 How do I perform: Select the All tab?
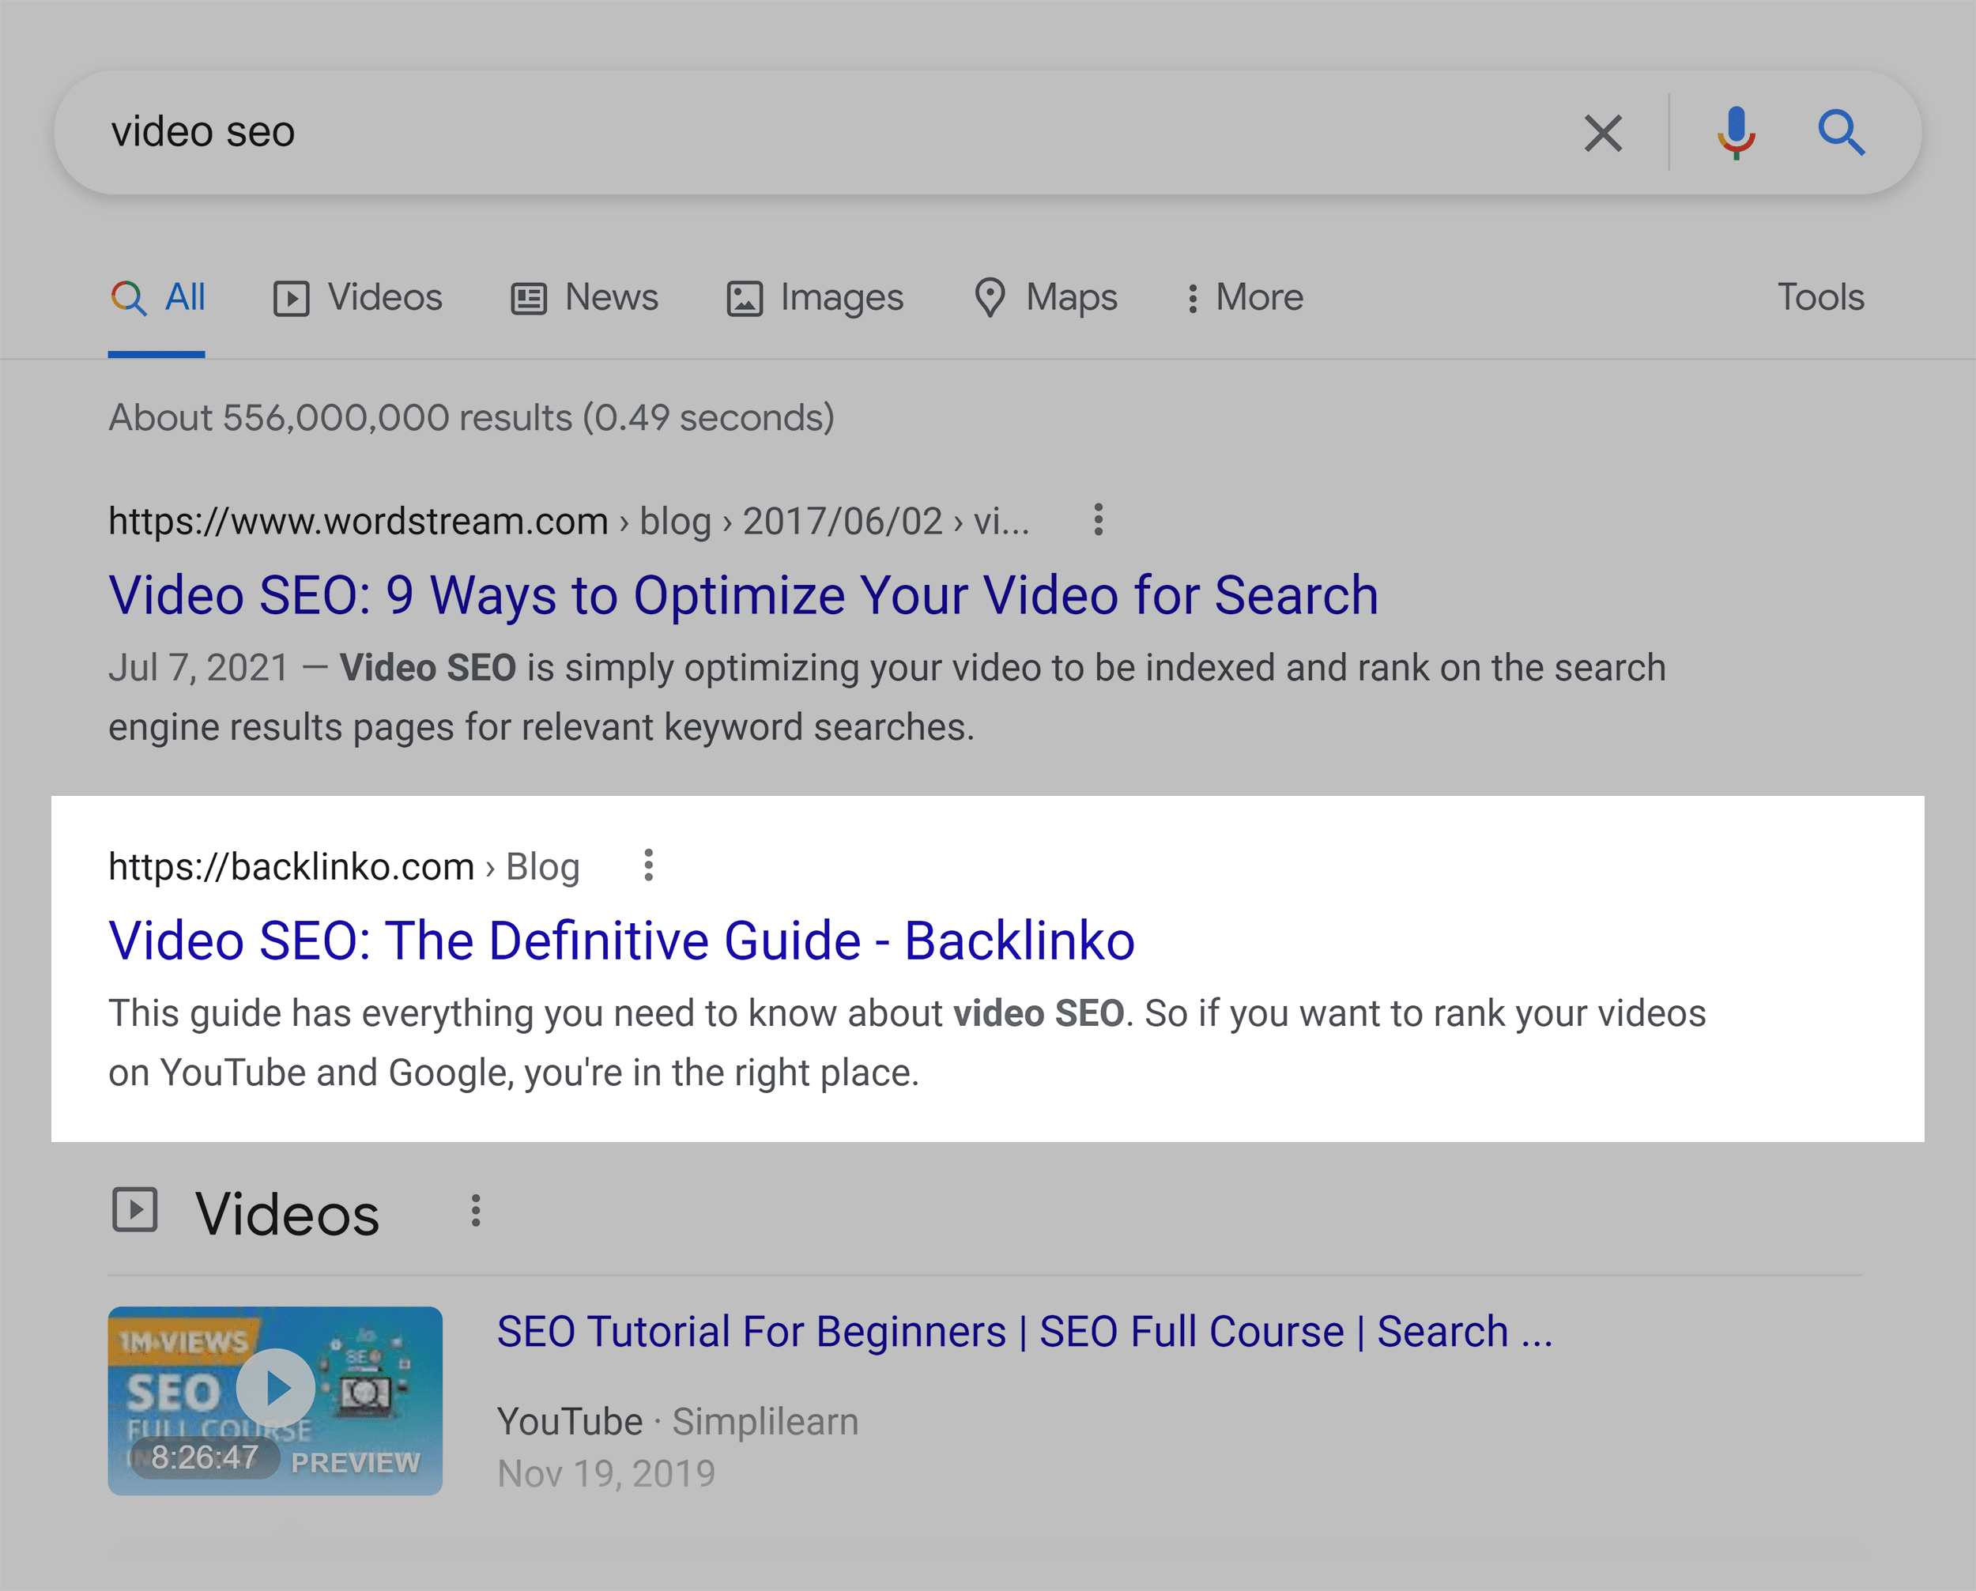[157, 298]
